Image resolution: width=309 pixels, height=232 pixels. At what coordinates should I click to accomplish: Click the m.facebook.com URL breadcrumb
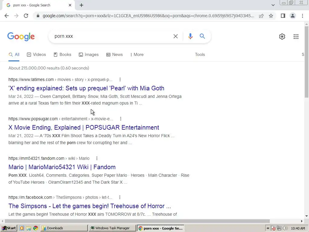click(x=60, y=197)
